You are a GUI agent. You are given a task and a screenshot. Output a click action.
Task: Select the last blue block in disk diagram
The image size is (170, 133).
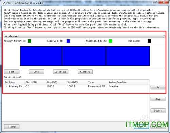pos(128,56)
